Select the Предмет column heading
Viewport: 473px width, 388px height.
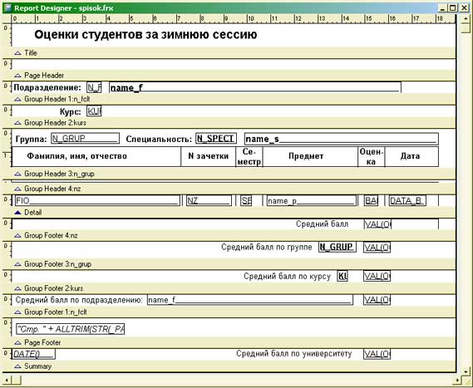(306, 156)
